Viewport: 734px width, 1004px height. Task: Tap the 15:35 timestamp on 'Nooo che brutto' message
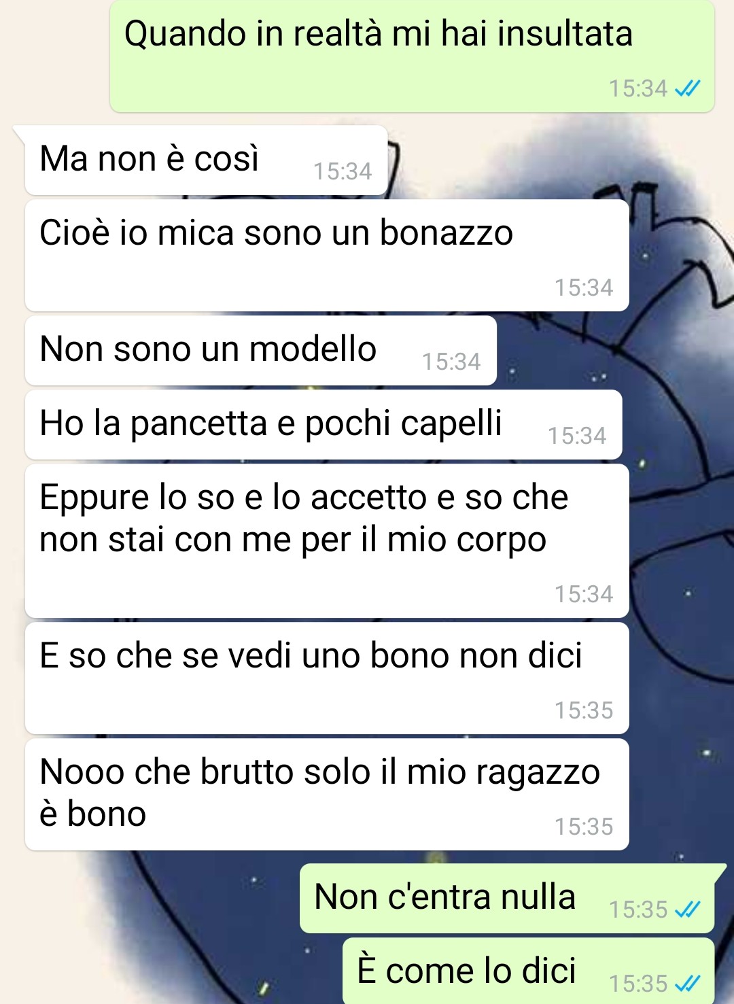tap(584, 827)
